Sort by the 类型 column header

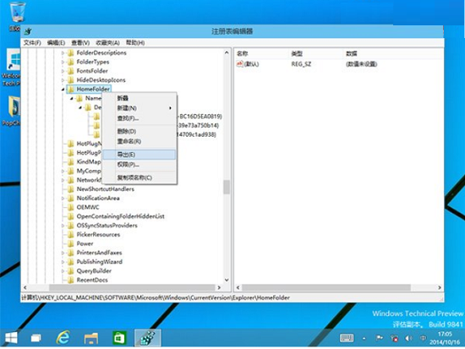[x=297, y=54]
